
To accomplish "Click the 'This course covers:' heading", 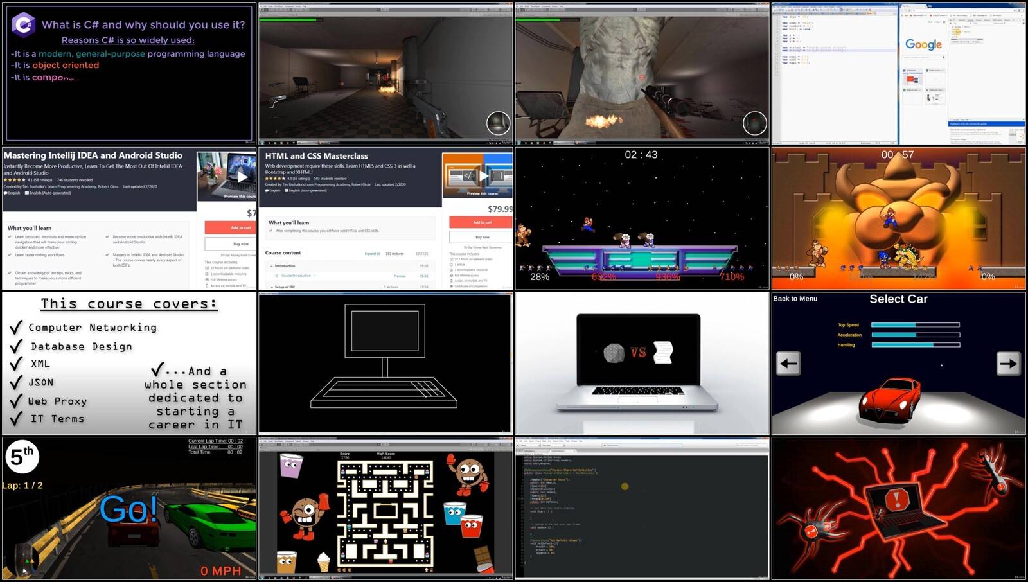I will pyautogui.click(x=129, y=304).
